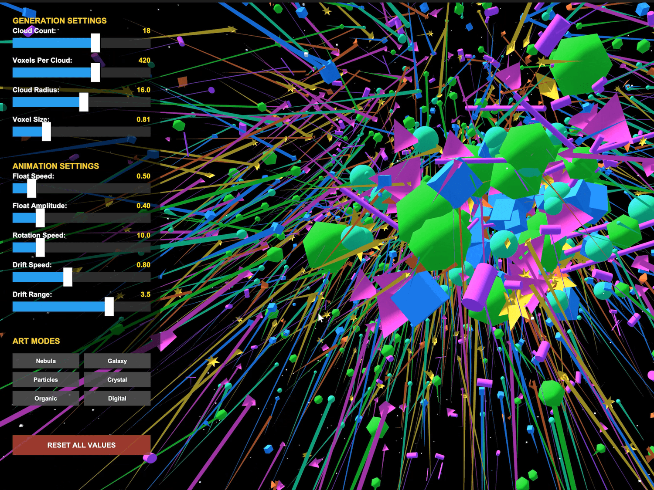Image resolution: width=654 pixels, height=490 pixels.
Task: Click the "Cloud Count:" label
Action: 34,31
